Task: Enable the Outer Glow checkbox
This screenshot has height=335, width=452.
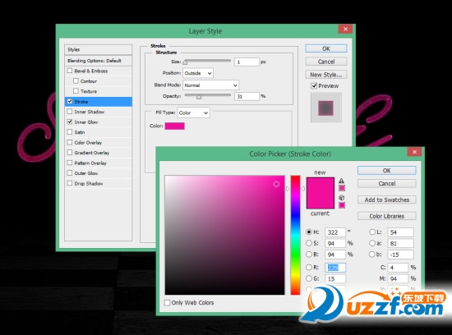Action: (70, 172)
